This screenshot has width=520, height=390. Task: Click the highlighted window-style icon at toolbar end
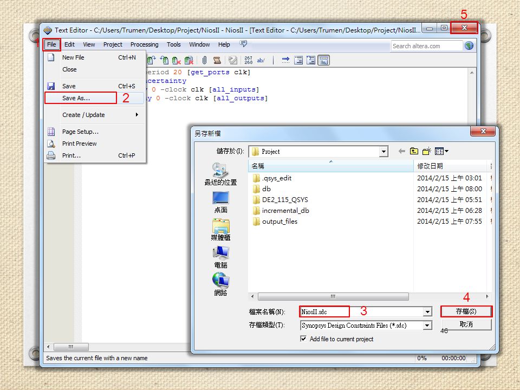coord(324,60)
